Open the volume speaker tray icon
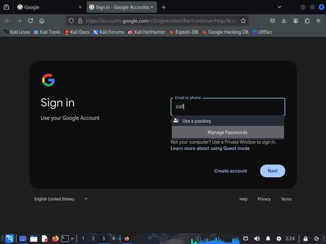Viewport: 326px width, 244px height. [x=257, y=239]
